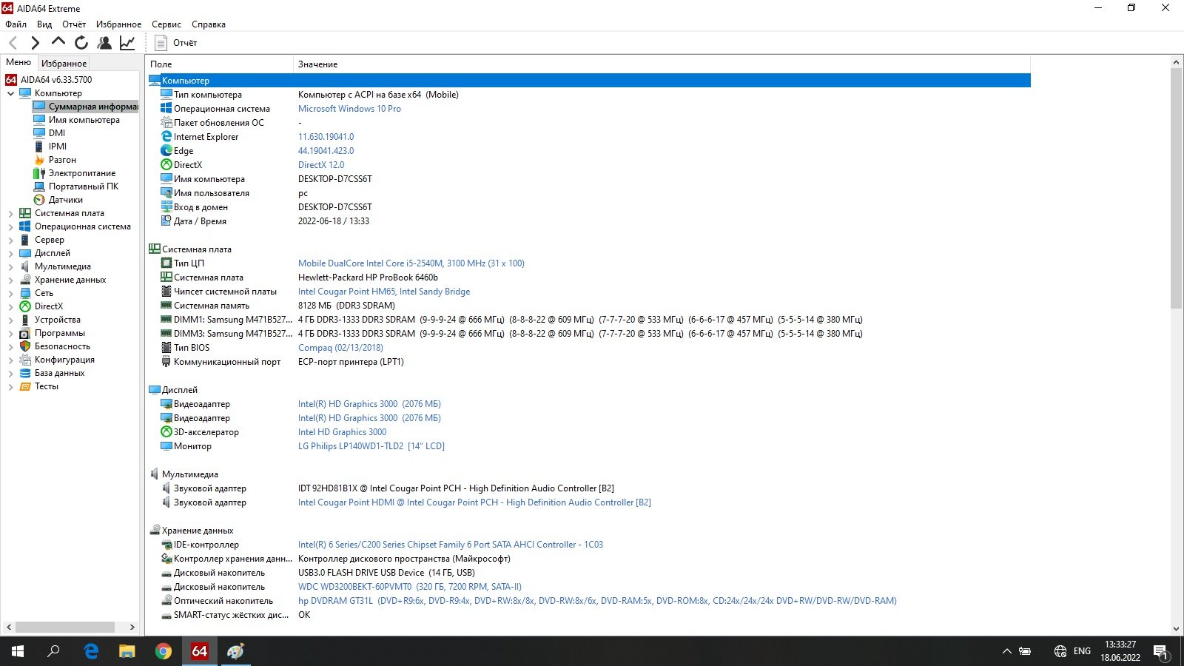The width and height of the screenshot is (1184, 666).
Task: Click the Поле column header
Action: 161,64
